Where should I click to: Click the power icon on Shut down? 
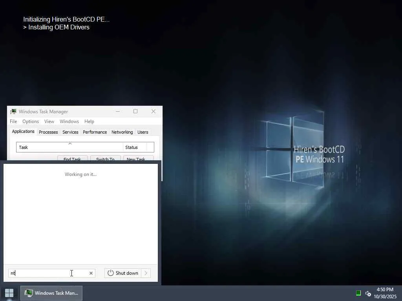(110, 273)
